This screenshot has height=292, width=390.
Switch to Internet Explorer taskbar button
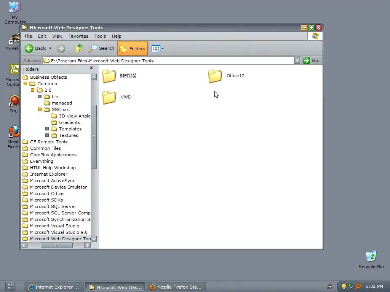pyautogui.click(x=54, y=287)
